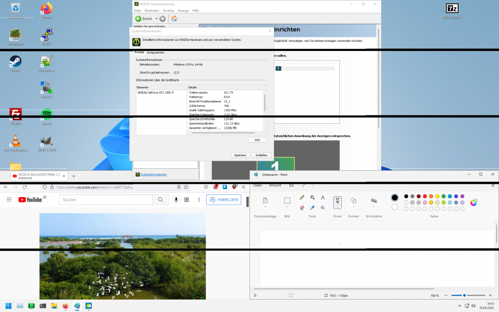The image size is (499, 312).
Task: Expand the Zwischenablage dropdown arrow in Paint
Action: pos(265,207)
